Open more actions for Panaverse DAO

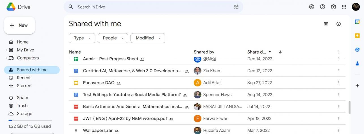(339, 83)
